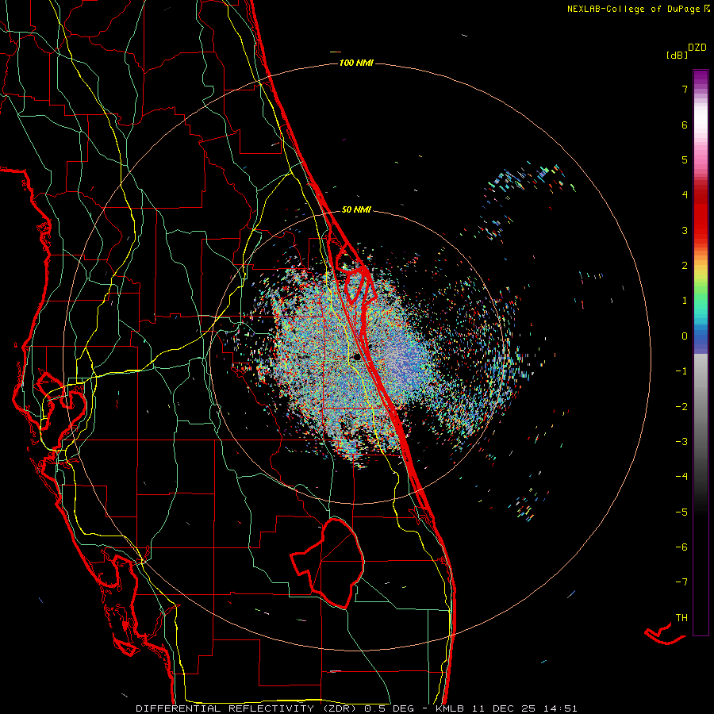Click the 4 value on the dB scale
Screen dimensions: 714x714
(685, 195)
